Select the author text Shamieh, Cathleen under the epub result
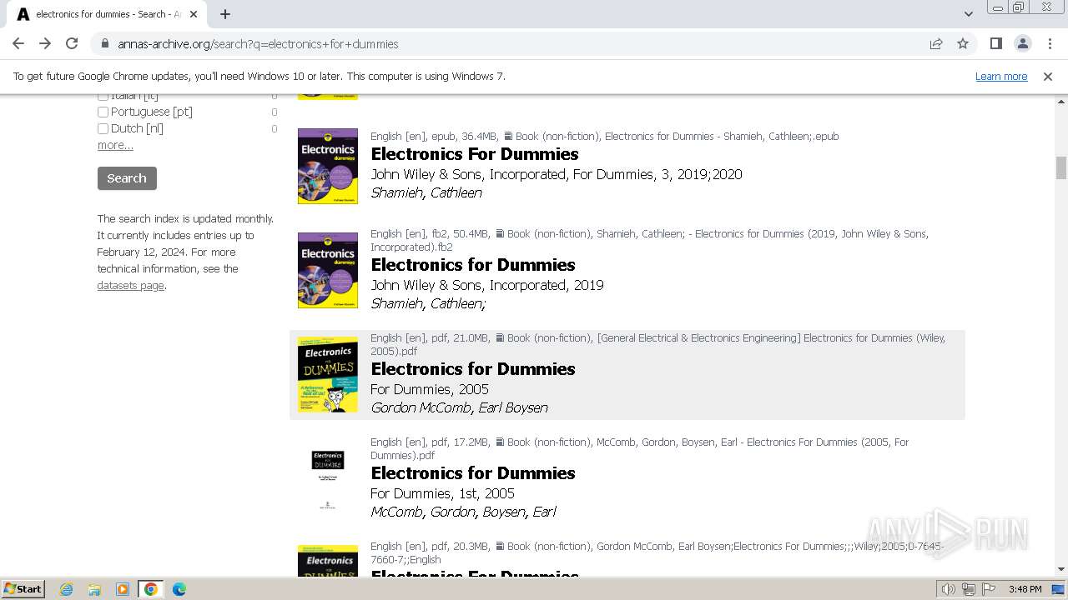Viewport: 1068px width, 600px height. pos(426,192)
